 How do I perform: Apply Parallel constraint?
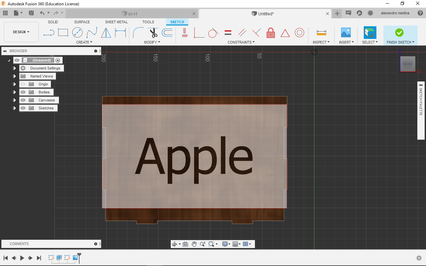pyautogui.click(x=242, y=33)
